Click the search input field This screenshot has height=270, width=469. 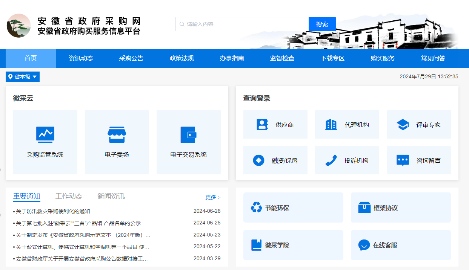241,24
